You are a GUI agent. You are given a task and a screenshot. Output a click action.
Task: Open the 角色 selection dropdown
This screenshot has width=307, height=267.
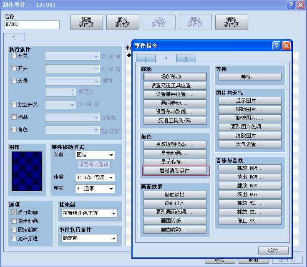tap(73, 130)
